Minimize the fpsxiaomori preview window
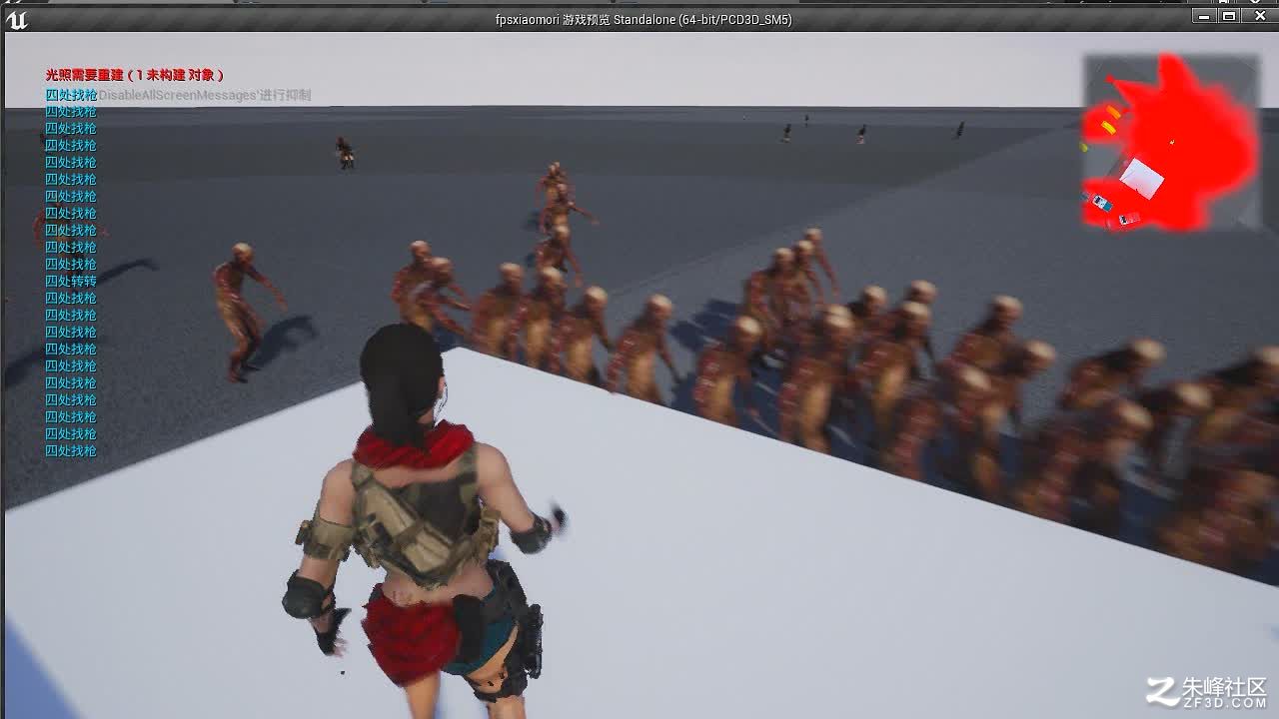 [1204, 16]
